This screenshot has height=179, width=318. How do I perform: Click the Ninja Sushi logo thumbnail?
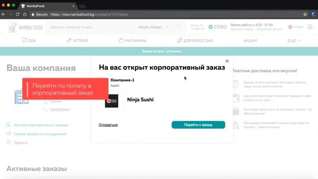coord(111,101)
